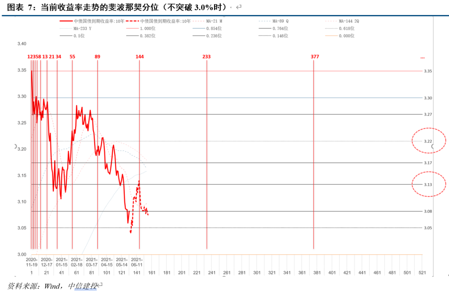The height and width of the screenshot is (293, 449).
Task: Click the 2021-05-14 date on the x-axis
Action: (x=122, y=262)
